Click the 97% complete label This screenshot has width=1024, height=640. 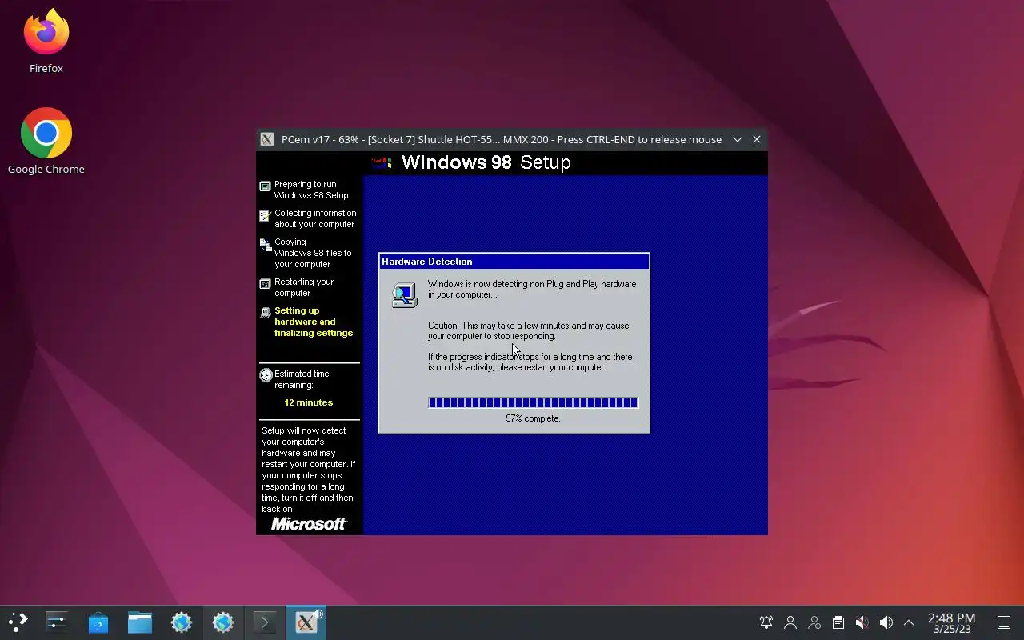point(533,418)
